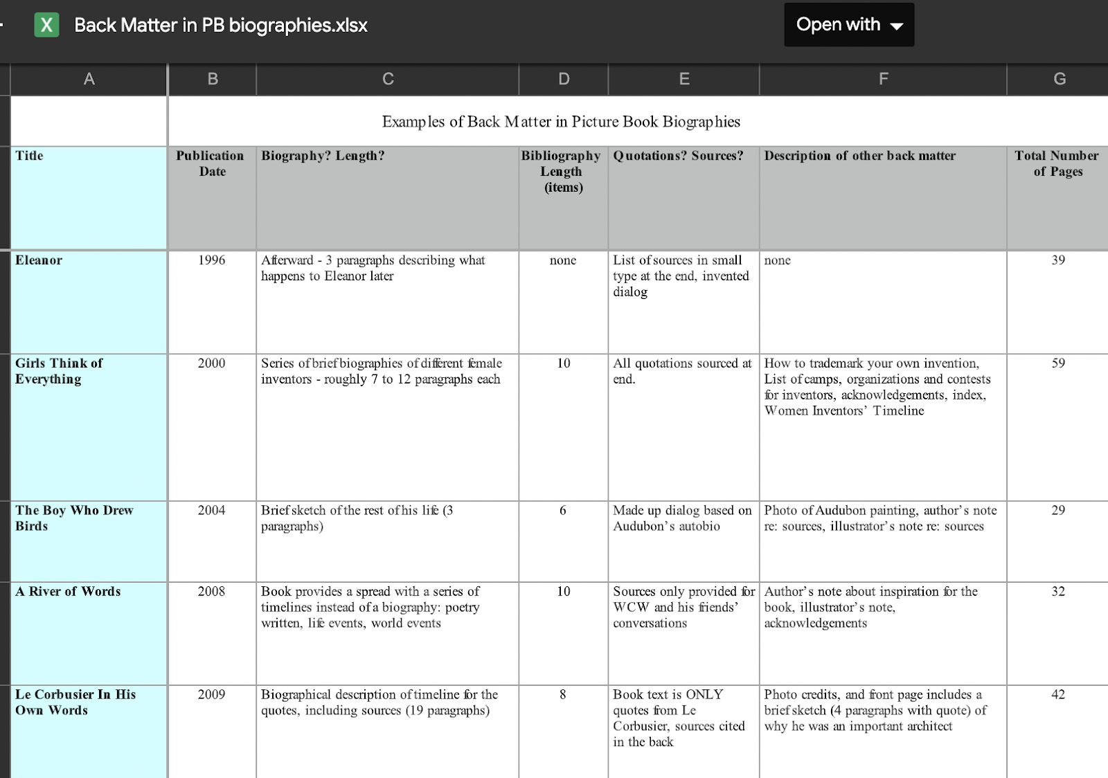Screen dimensions: 1108x778
Task: Click the 'Photo credits, and front page' cell
Action: click(x=884, y=732)
